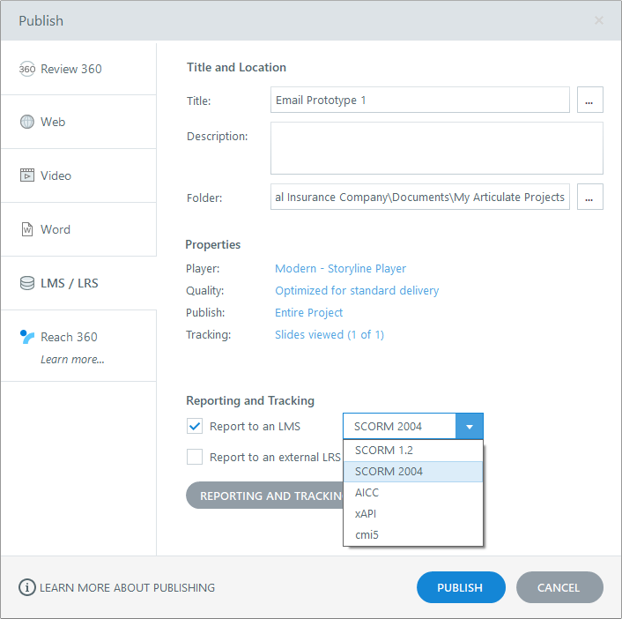
Task: Click the Reach 360 logo icon
Action: coord(27,337)
